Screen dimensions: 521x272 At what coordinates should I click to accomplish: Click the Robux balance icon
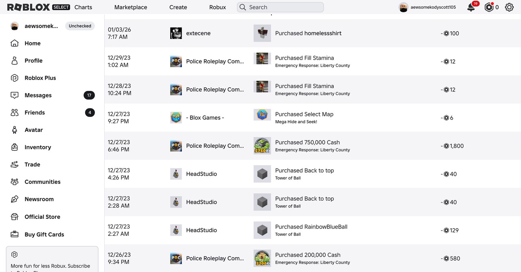(x=489, y=7)
